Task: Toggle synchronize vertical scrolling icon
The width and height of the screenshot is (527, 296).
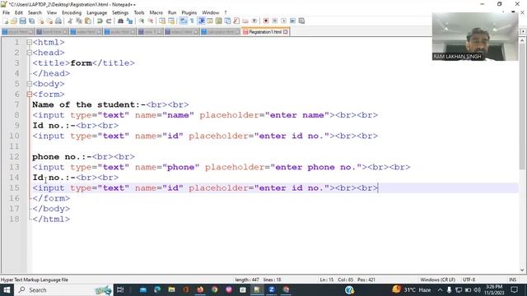Action: coord(162,21)
